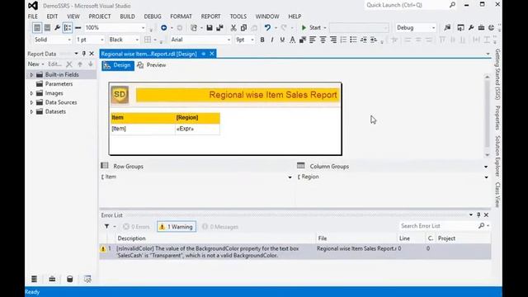The image size is (528, 297).
Task: Select the SD logo image in report
Action: point(120,95)
